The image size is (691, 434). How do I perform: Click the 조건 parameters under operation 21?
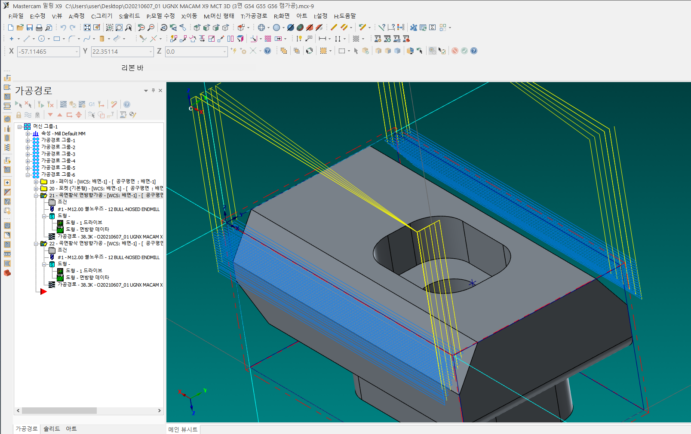point(62,202)
